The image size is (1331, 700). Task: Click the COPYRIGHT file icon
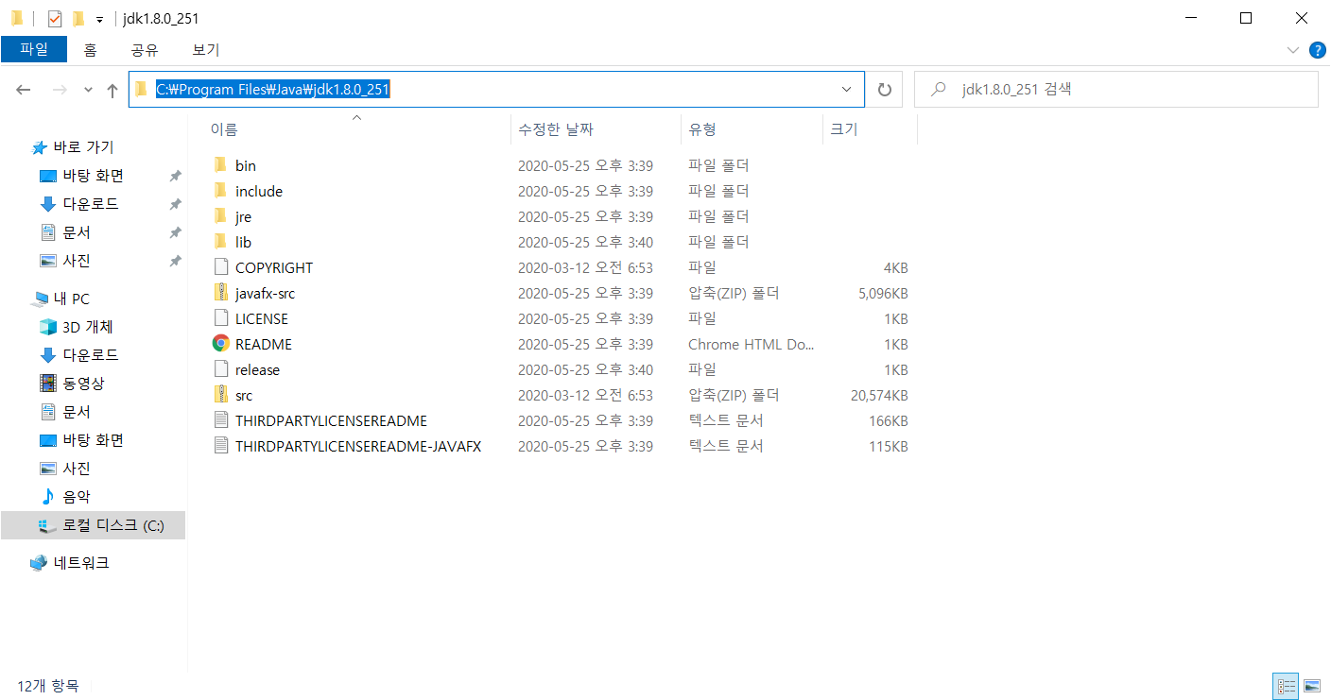220,267
